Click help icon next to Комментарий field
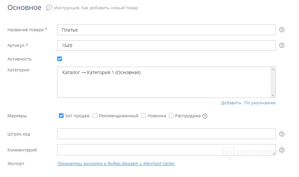 [x=282, y=150]
